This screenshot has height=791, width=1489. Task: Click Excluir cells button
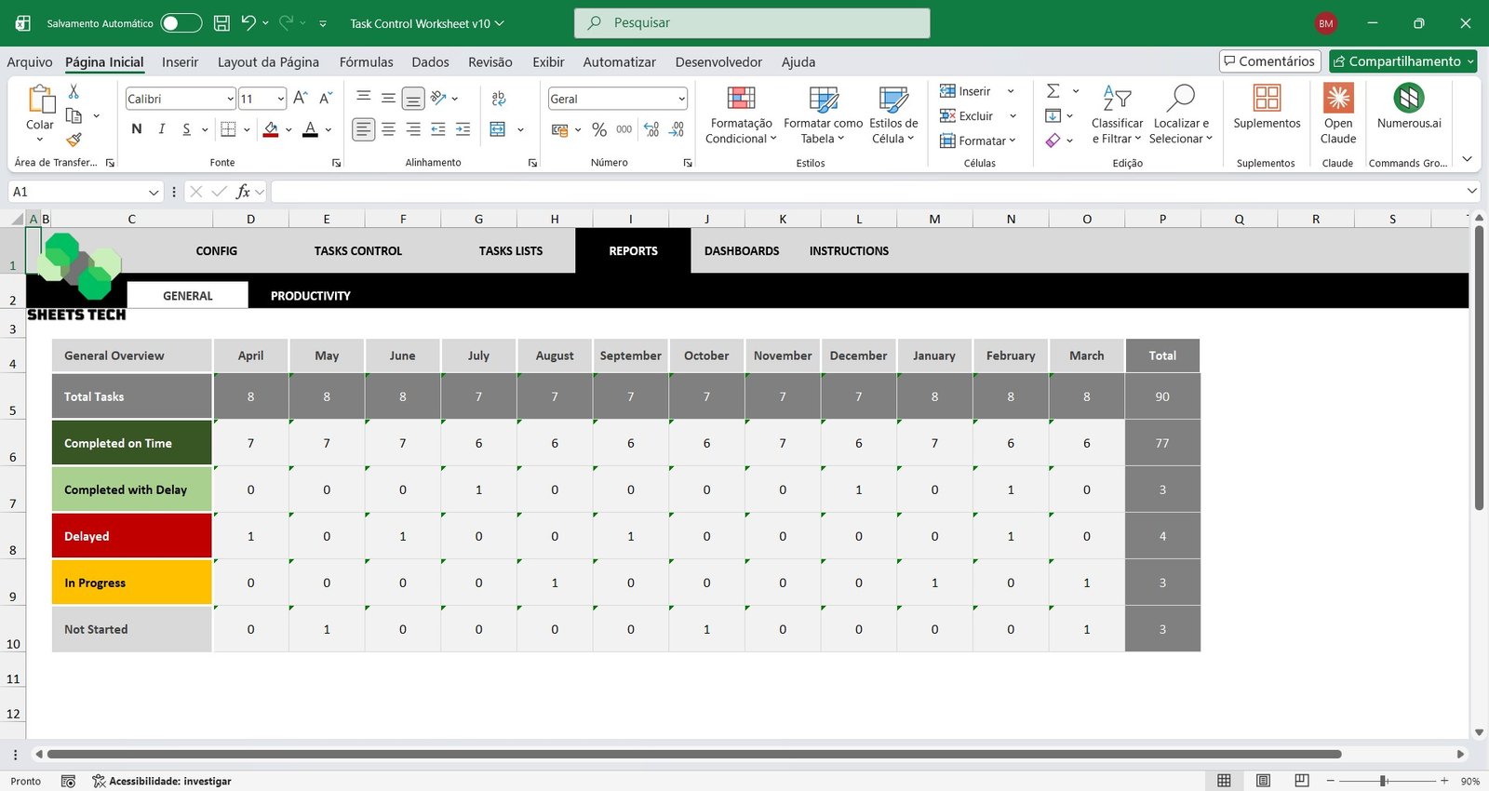click(x=966, y=116)
